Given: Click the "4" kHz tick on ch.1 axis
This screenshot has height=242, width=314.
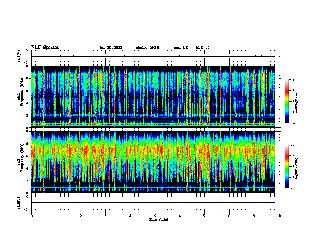Looking at the screenshot, I should click(x=28, y=103).
